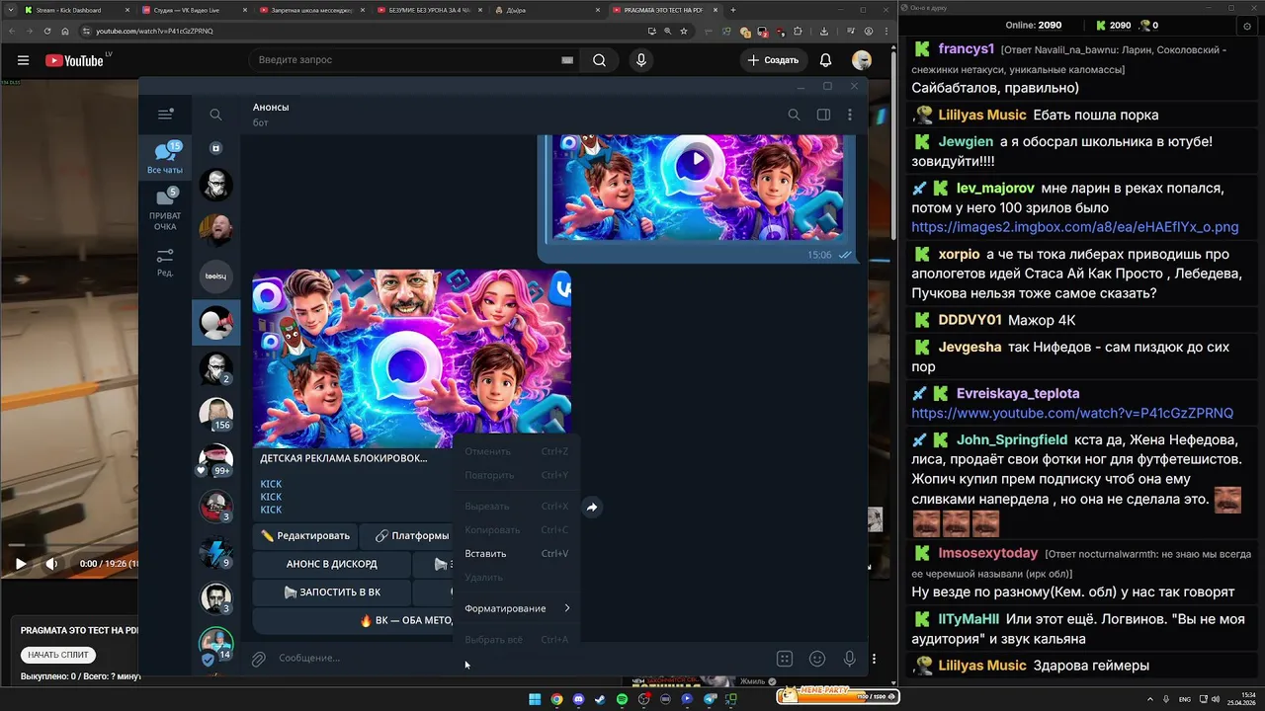Mute the YouTube video volume

(x=51, y=564)
